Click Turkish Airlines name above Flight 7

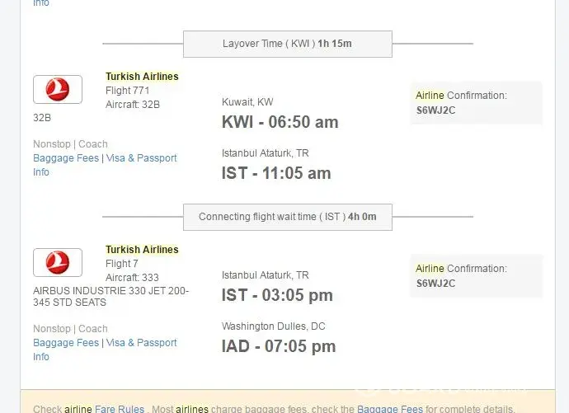point(142,250)
